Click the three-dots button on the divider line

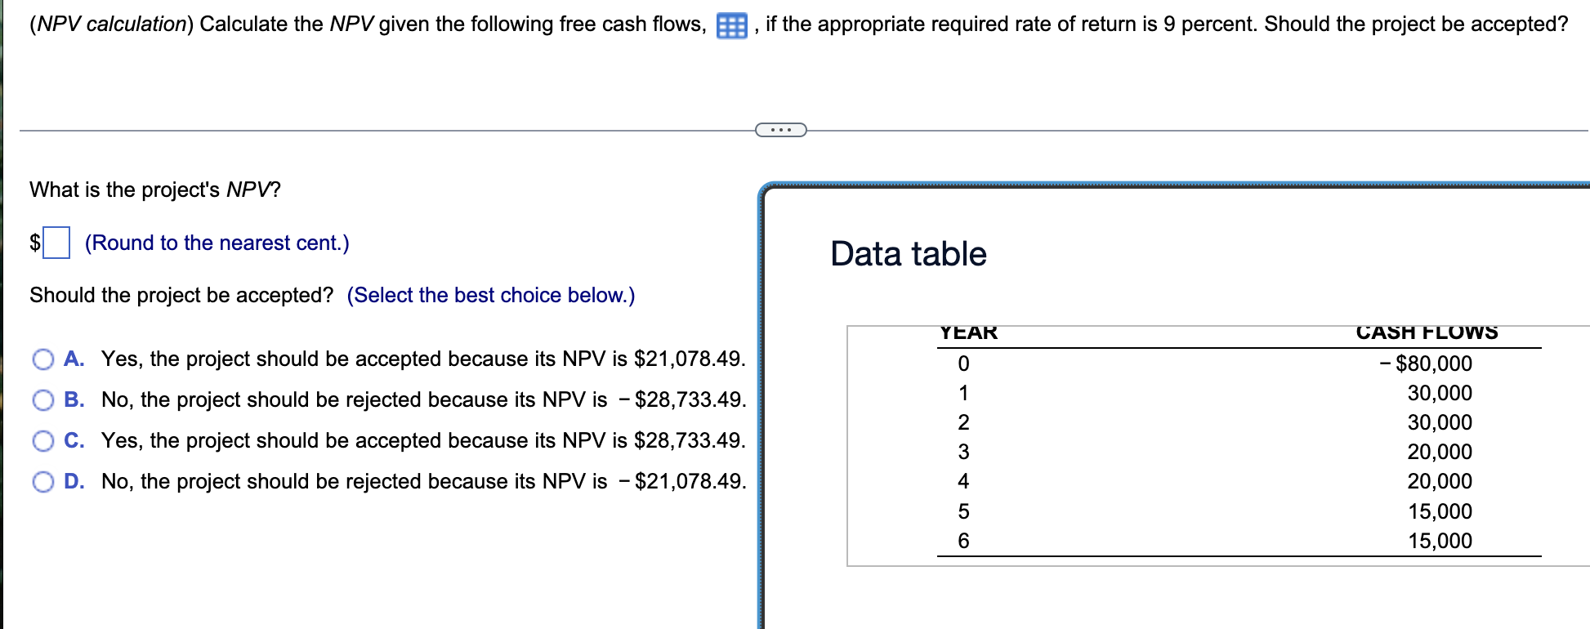(782, 129)
